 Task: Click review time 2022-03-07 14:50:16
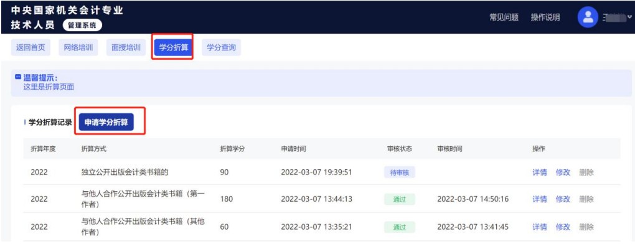(x=473, y=199)
